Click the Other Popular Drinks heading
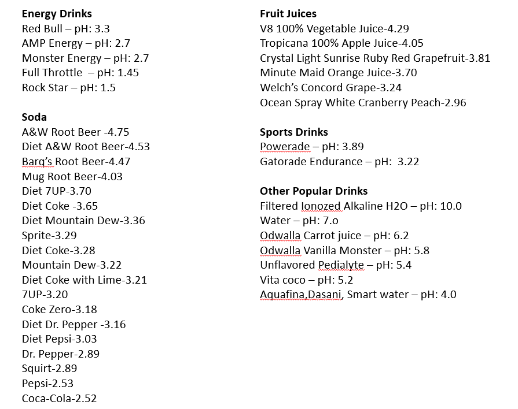 pyautogui.click(x=314, y=191)
